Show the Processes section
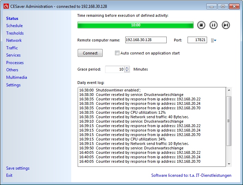This screenshot has width=243, height=185. (x=15, y=63)
